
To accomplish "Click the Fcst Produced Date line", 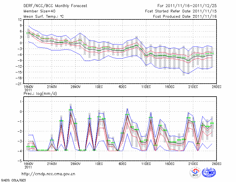I will click(185, 16).
